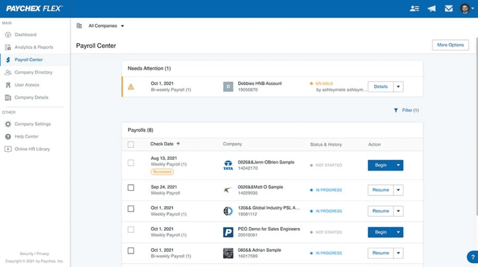Click Resume for Matt O Sample payroll
The image size is (478, 267).
pos(380,190)
